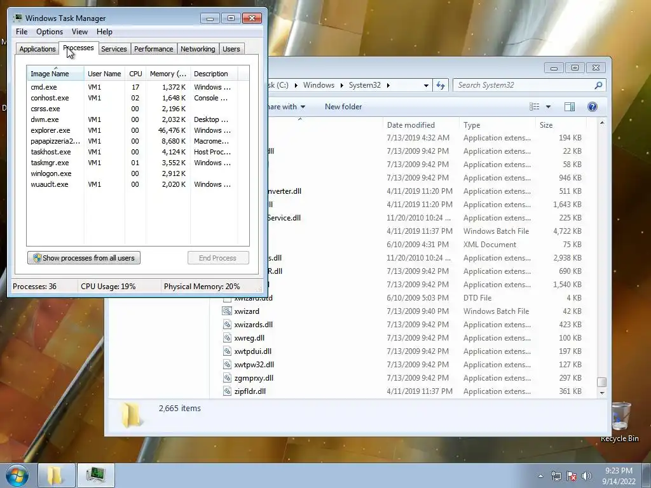Expand the System32 breadcrumb arrow

tap(388, 85)
